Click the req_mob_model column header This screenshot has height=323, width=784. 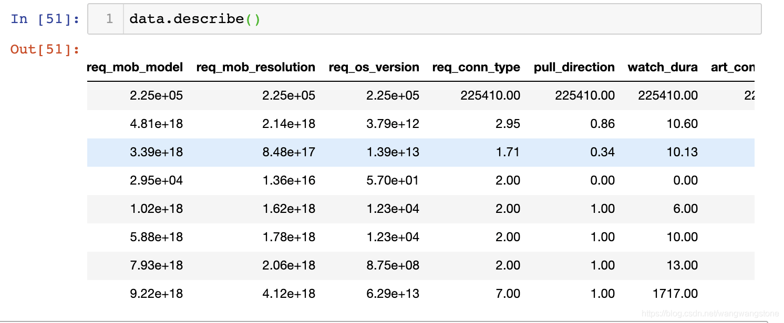(x=135, y=67)
